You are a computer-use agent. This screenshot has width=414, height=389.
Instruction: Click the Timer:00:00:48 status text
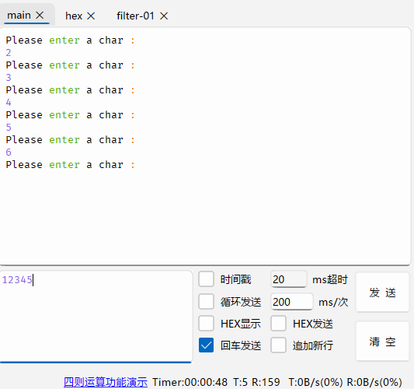[x=190, y=382]
